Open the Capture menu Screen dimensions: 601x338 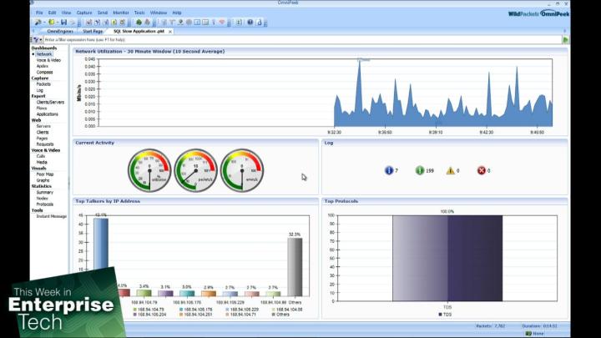84,13
